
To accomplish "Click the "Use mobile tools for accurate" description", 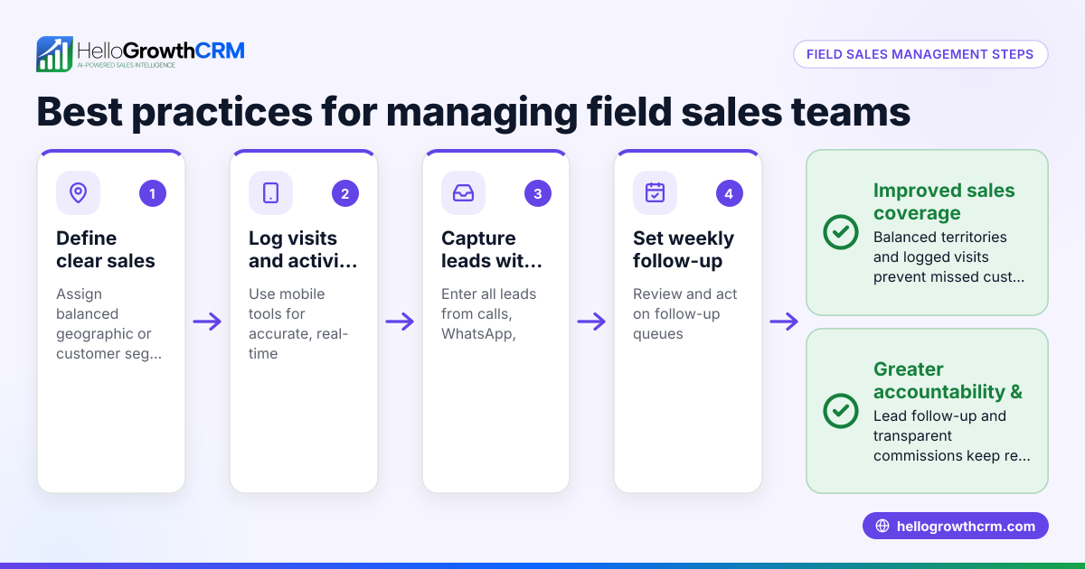I will (x=298, y=324).
